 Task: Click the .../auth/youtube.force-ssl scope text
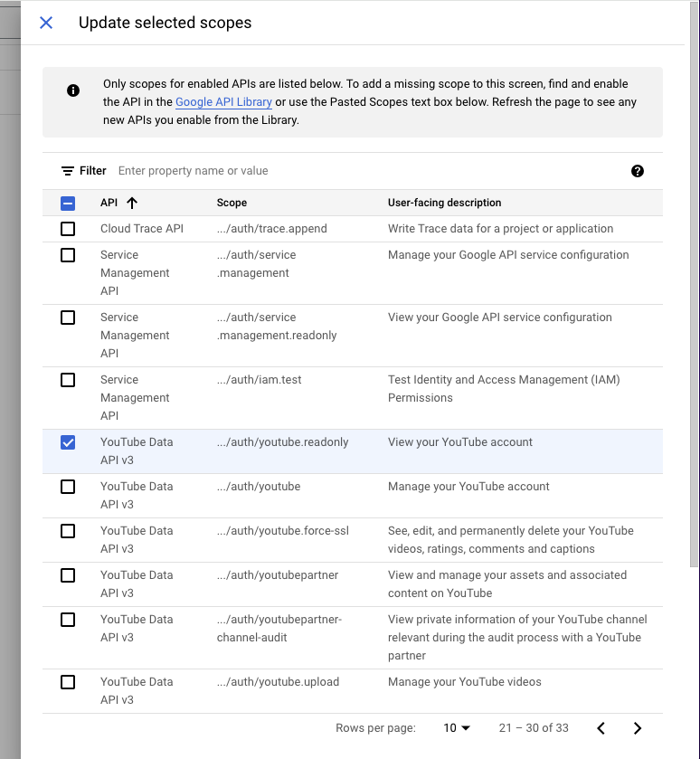(x=282, y=530)
